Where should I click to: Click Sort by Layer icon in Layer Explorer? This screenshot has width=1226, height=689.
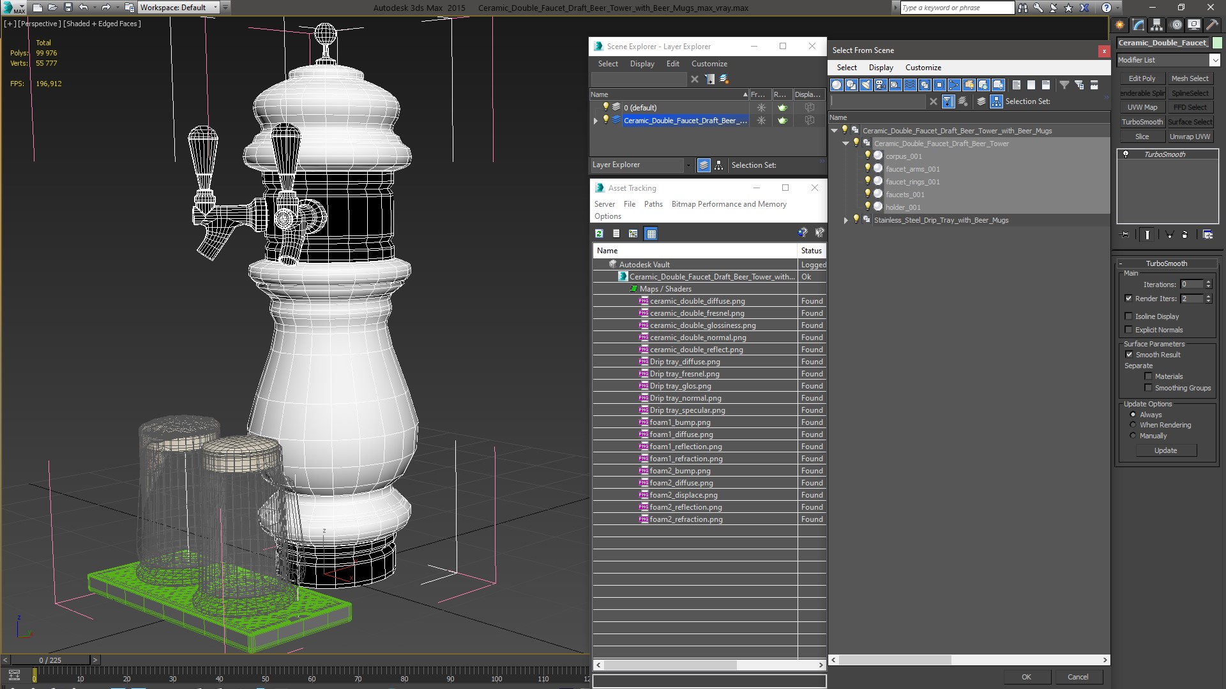pyautogui.click(x=704, y=165)
